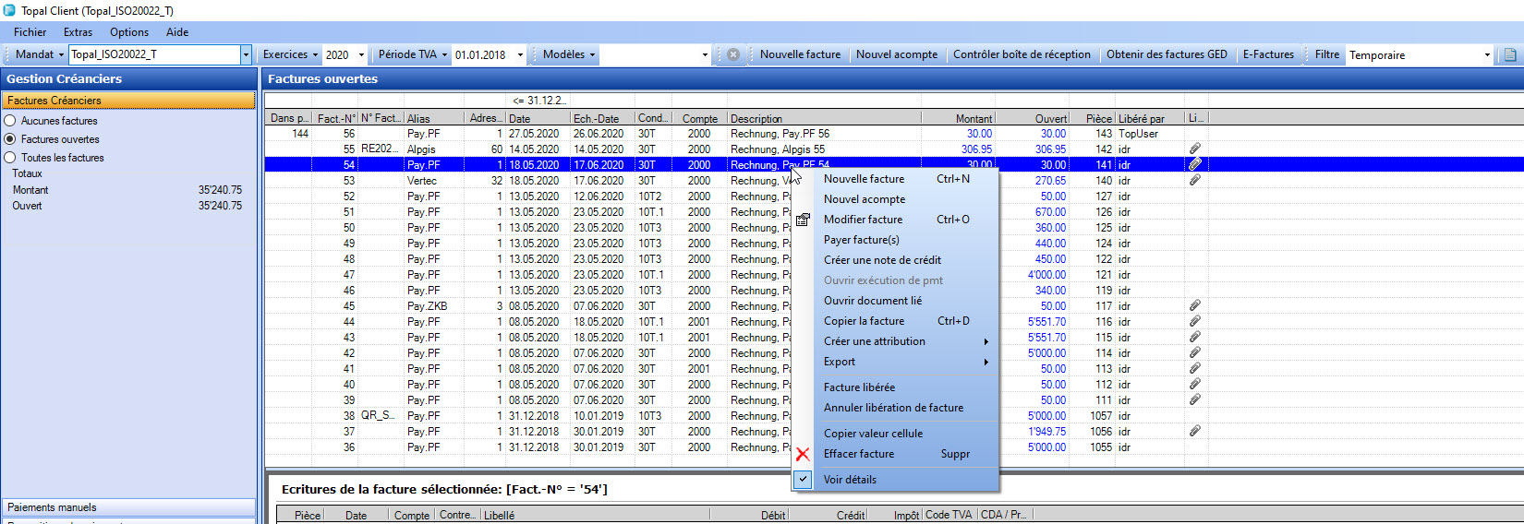Click the 'Contrôler boîte de réception' button

1022,54
